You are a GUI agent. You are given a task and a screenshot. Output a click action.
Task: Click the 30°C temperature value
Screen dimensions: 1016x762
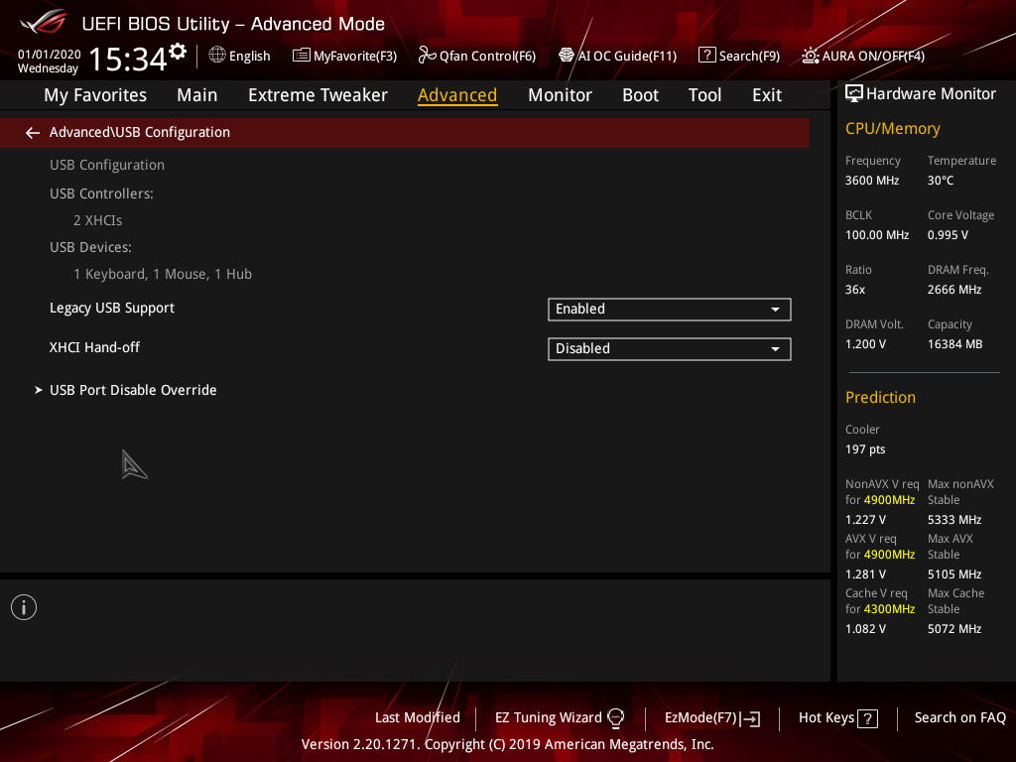[941, 181]
